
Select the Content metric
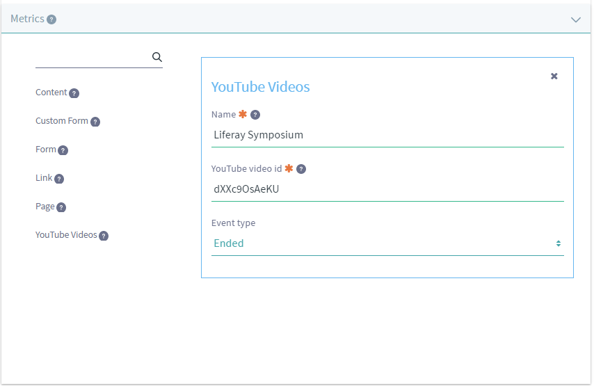pyautogui.click(x=51, y=92)
